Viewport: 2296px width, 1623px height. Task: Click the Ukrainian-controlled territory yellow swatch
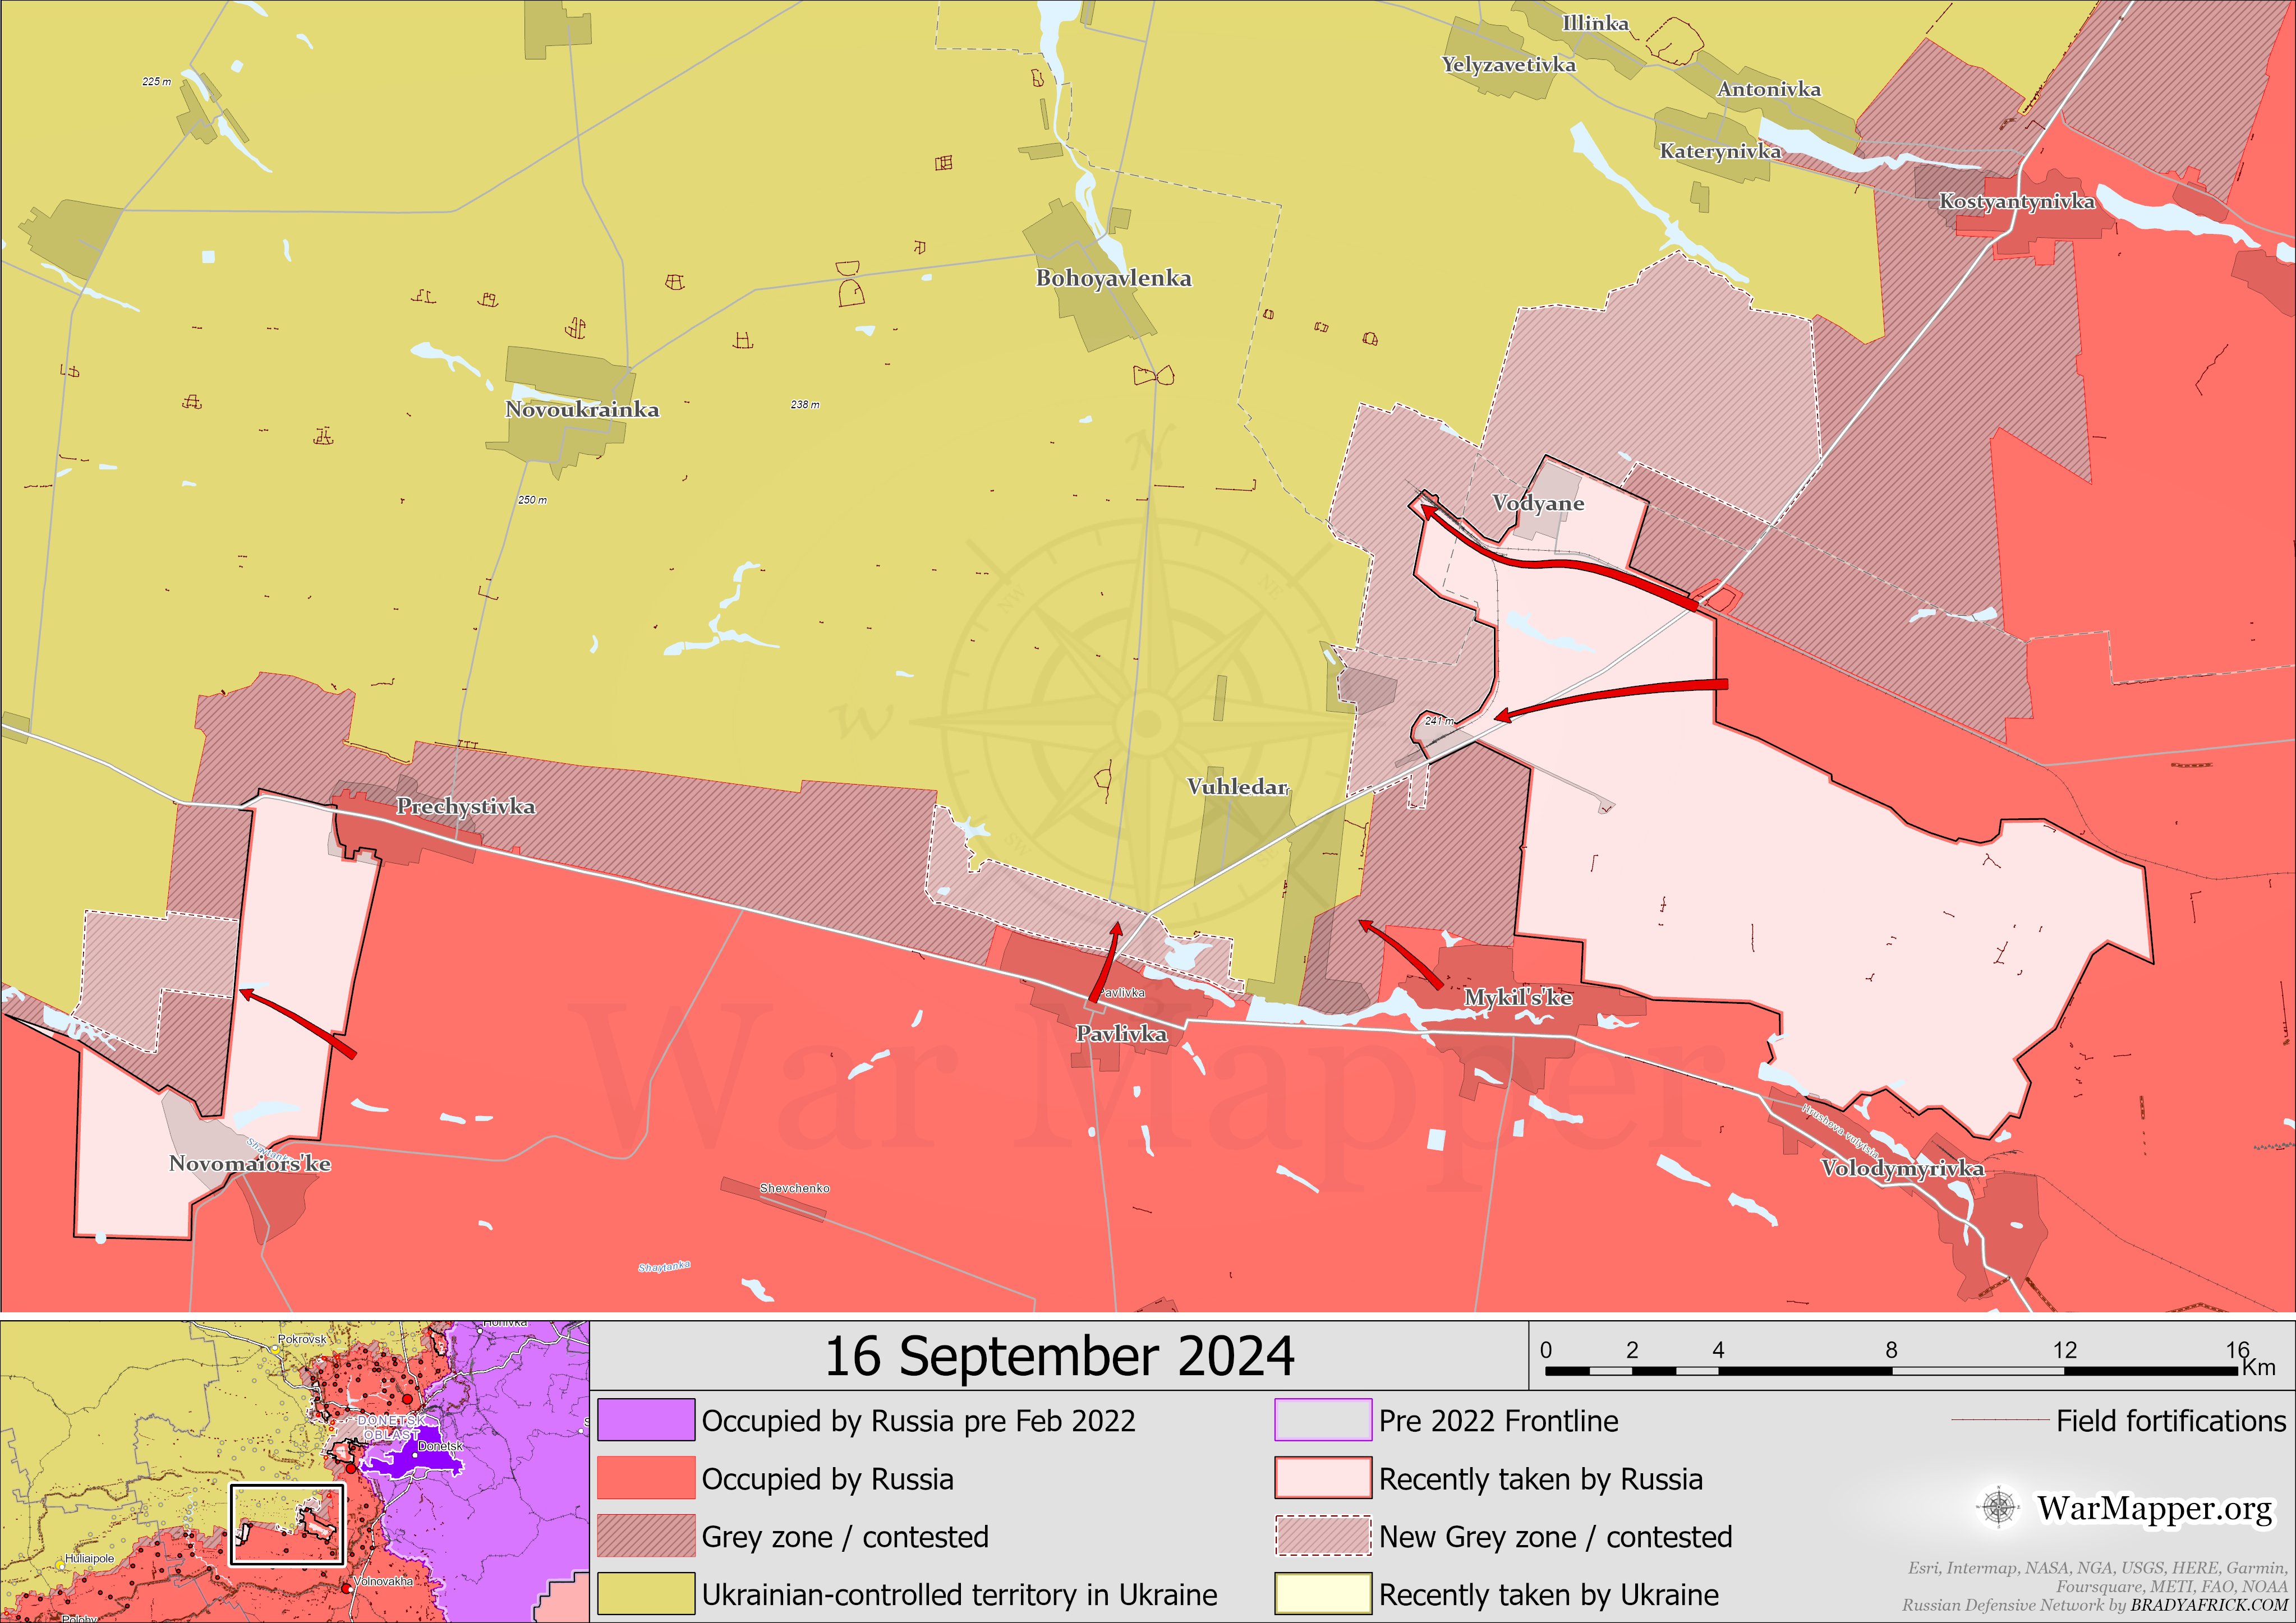(646, 1594)
